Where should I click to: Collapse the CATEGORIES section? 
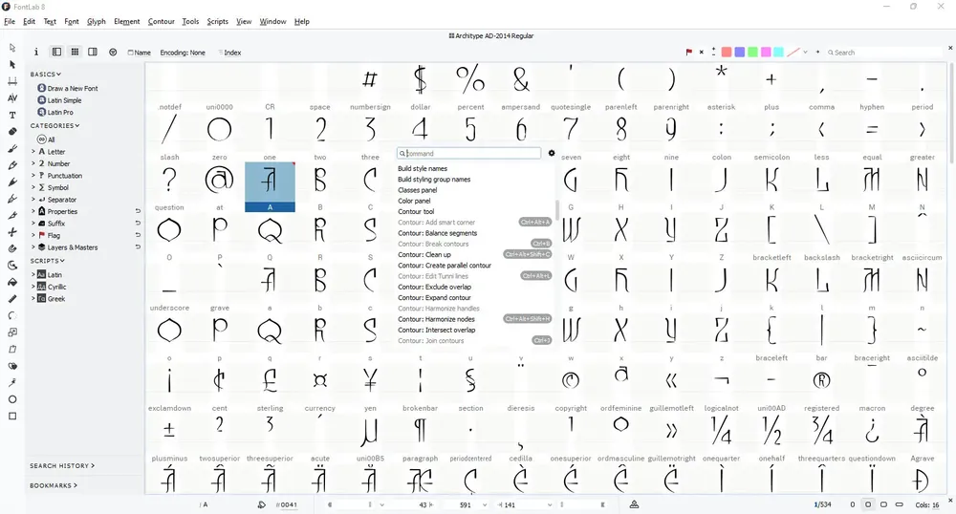coord(54,126)
